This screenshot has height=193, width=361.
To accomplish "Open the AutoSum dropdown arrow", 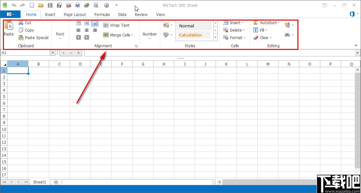I will [279, 23].
